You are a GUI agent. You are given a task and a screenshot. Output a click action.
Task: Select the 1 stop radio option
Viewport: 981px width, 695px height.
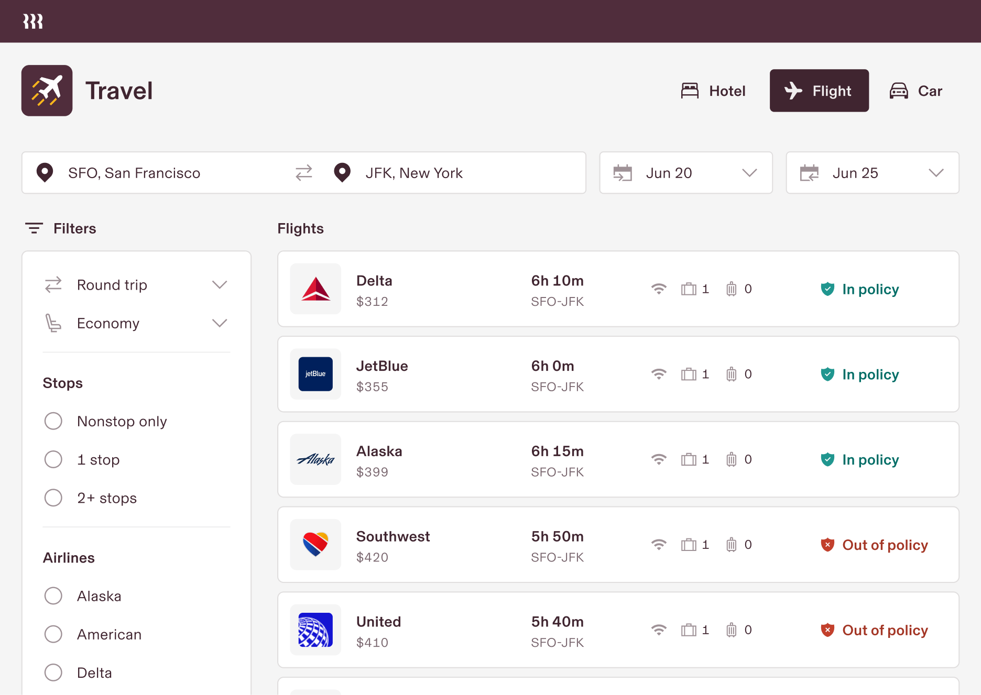click(x=53, y=459)
